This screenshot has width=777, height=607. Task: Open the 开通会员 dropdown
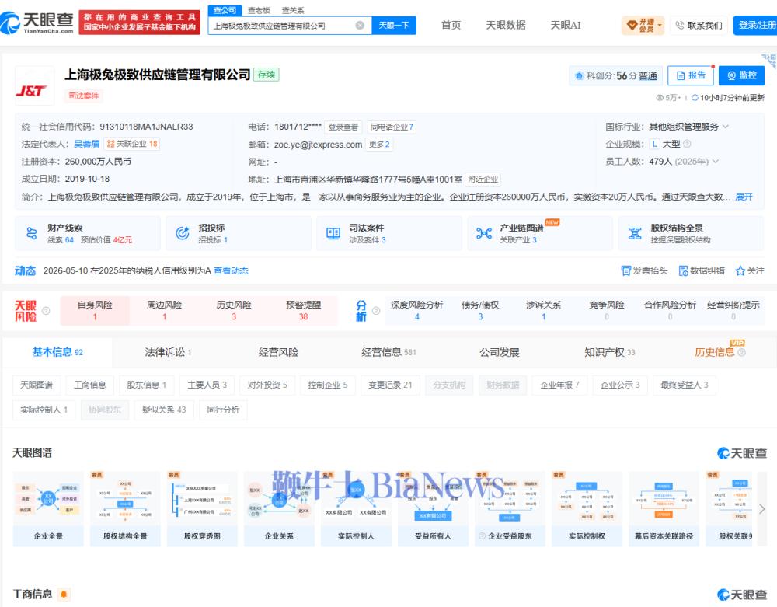click(643, 26)
